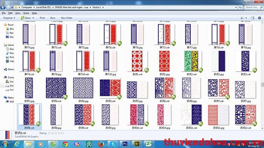This screenshot has width=264, height=148.
Task: Open Firefox from the taskbar
Action: (x=101, y=144)
